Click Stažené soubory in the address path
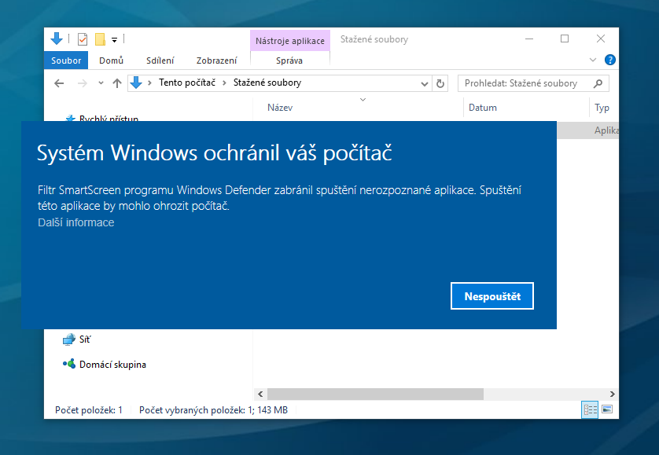 267,83
